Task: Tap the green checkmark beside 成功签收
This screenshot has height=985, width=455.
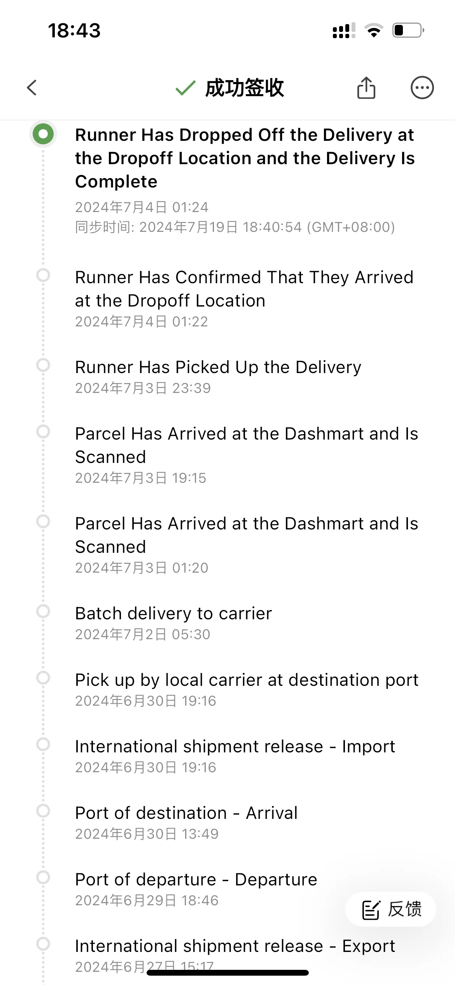Action: (x=185, y=88)
